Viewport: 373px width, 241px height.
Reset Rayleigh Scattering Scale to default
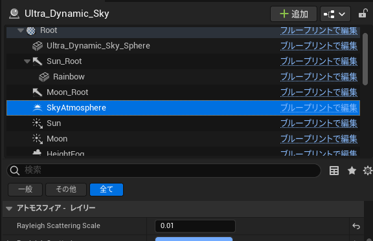point(356,226)
